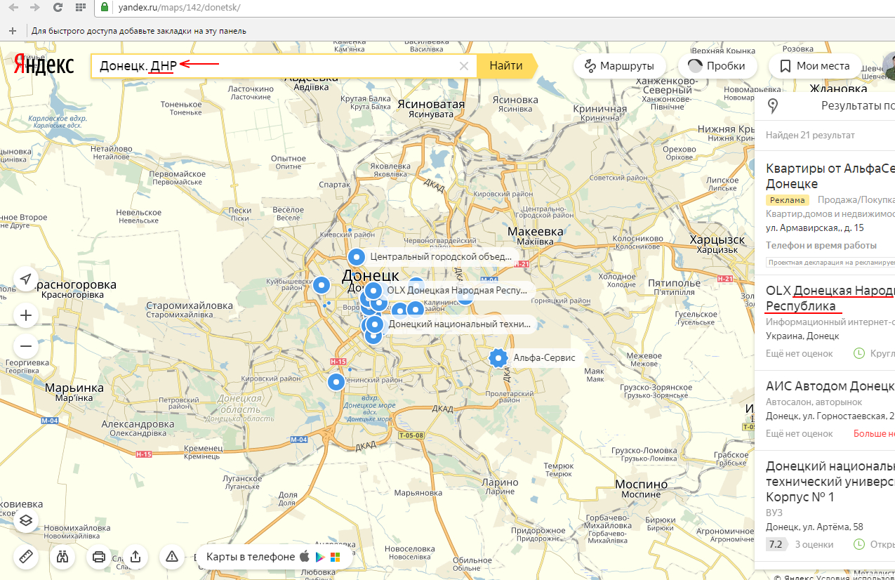Click the warning triangle report icon
The image size is (895, 580).
[x=172, y=557]
